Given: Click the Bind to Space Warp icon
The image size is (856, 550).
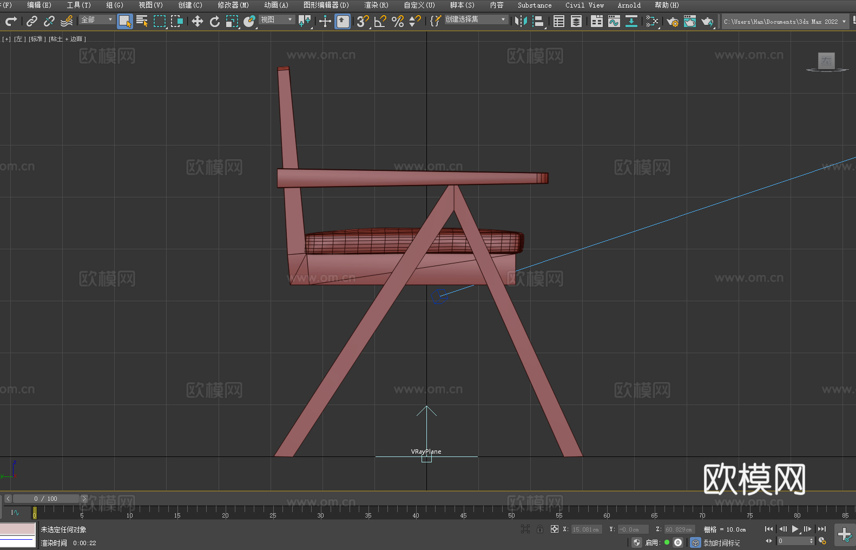Looking at the screenshot, I should tap(67, 21).
